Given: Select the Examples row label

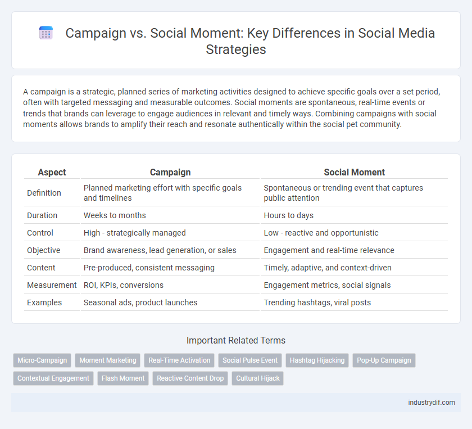Looking at the screenshot, I should 44,302.
